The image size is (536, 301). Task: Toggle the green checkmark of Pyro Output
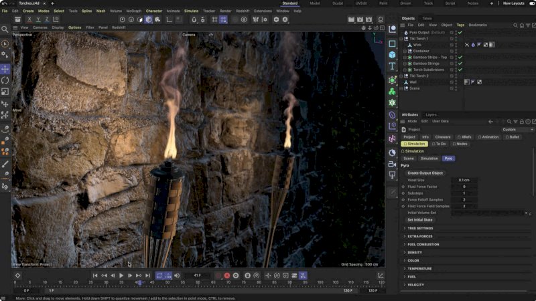pyautogui.click(x=460, y=32)
